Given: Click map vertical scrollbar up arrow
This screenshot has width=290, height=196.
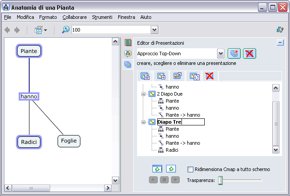Looking at the screenshot, I should point(116,42).
